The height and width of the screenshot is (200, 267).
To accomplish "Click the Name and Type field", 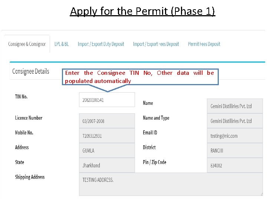I will point(234,121).
